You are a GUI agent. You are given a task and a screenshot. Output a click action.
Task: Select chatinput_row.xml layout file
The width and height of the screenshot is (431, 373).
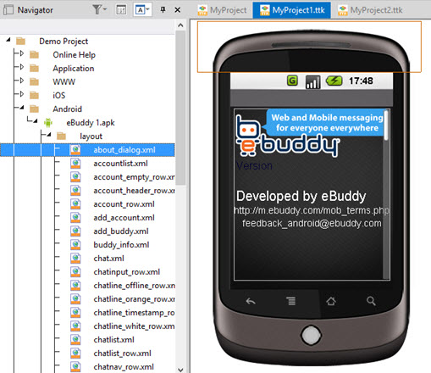point(127,272)
